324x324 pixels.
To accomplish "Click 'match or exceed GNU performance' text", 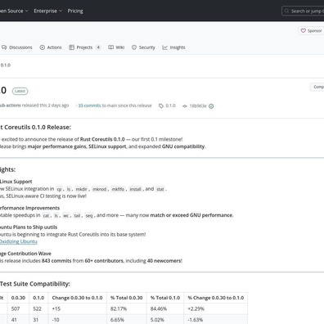I will pyautogui.click(x=191, y=215).
